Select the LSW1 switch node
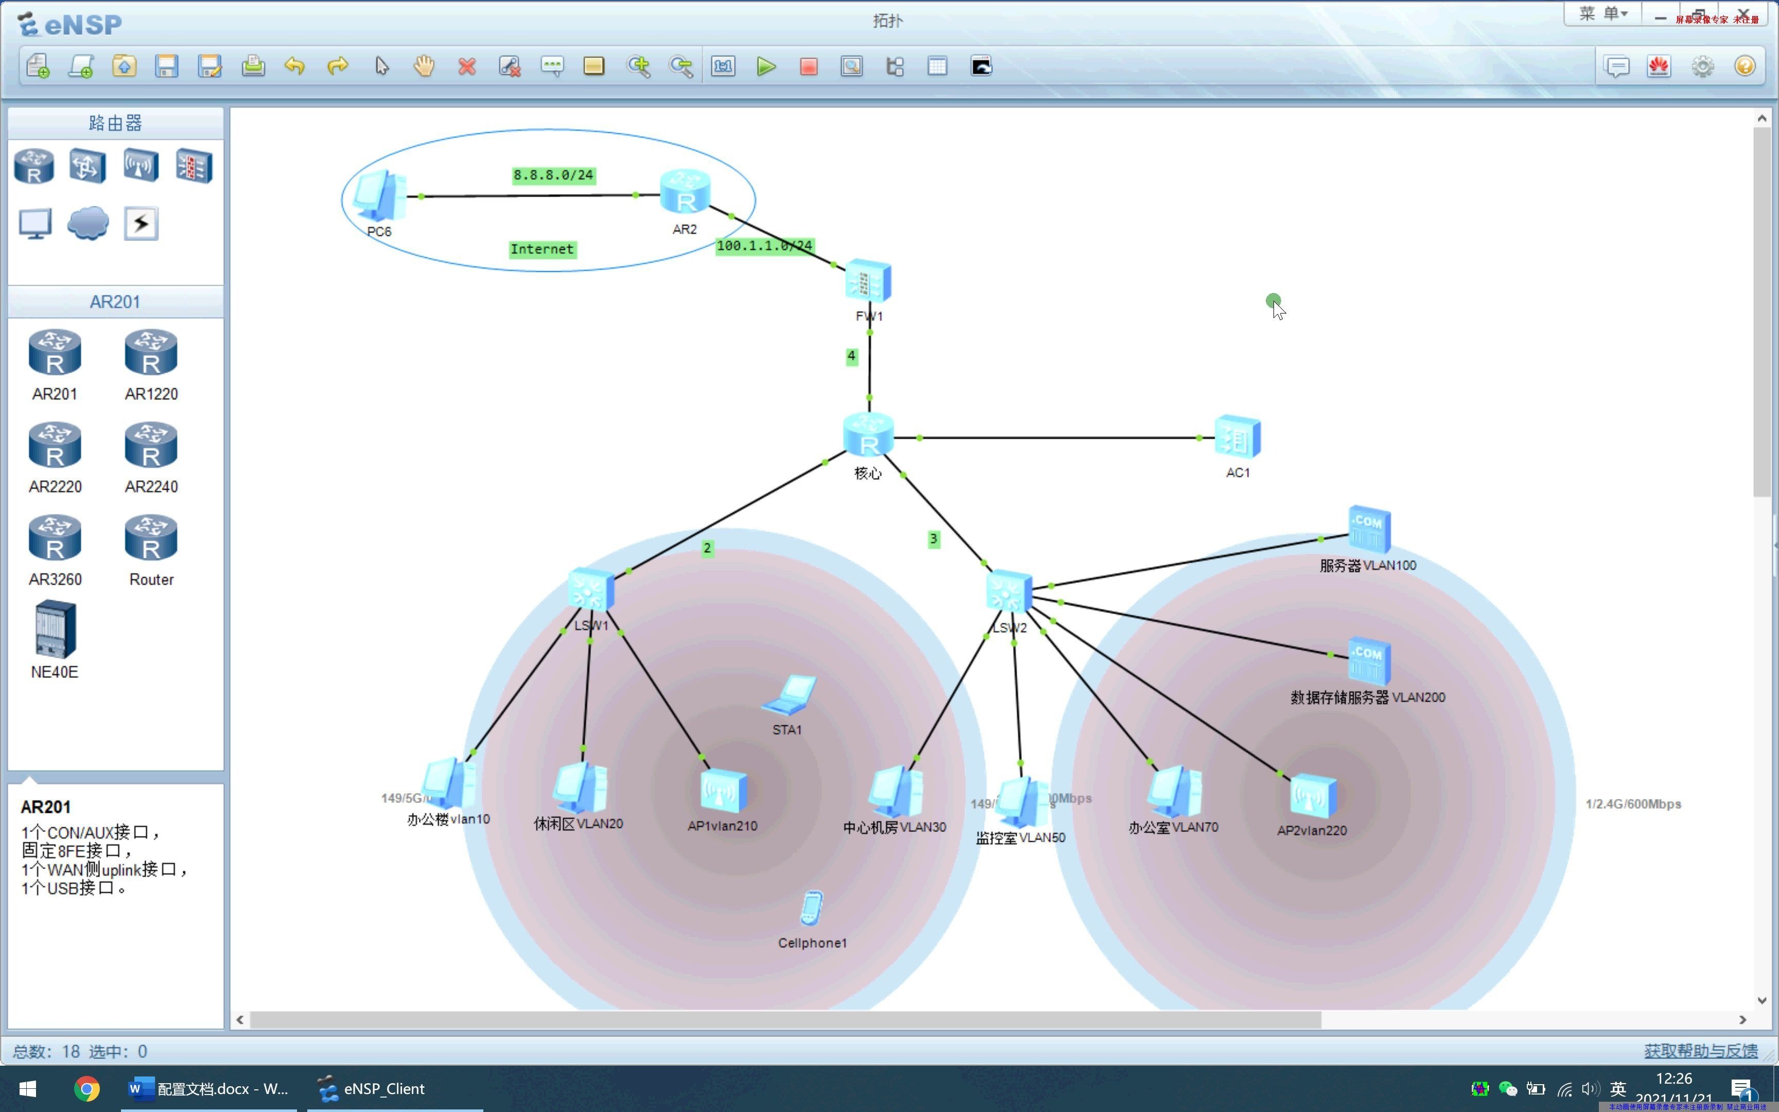Screen dimensions: 1779x1112 [591, 590]
